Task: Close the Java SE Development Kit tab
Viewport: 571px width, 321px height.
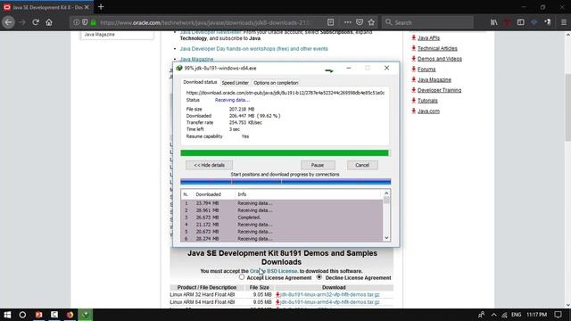Action: 87,7
